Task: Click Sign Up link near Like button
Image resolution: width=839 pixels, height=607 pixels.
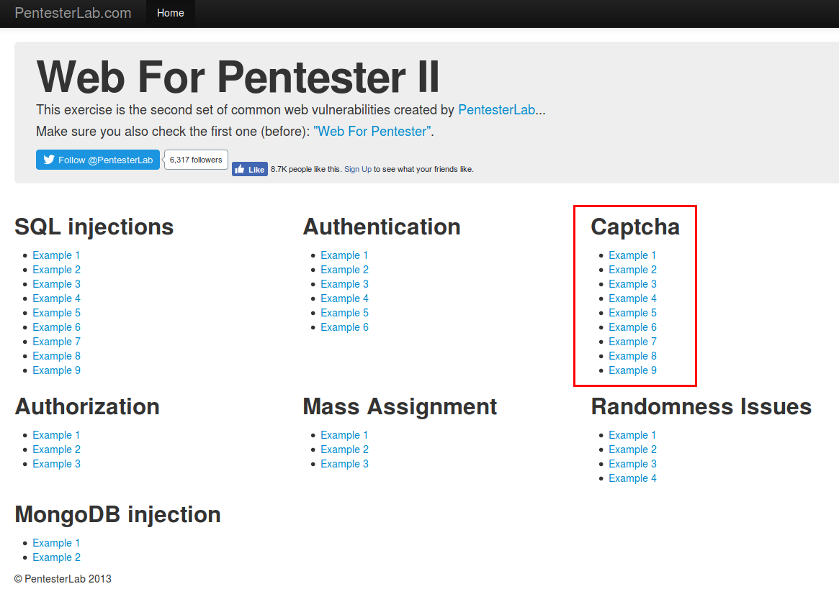Action: 357,170
